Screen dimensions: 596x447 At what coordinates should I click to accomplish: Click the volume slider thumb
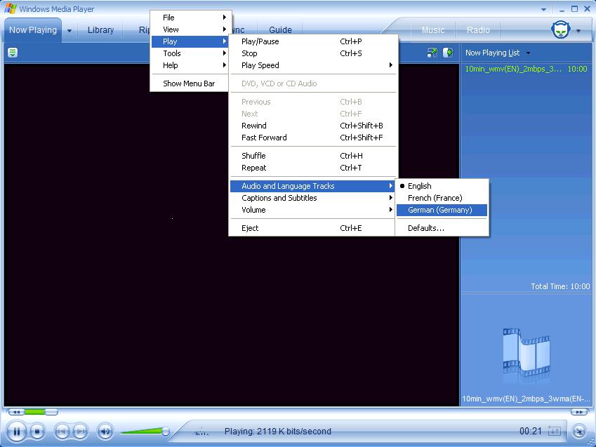coord(166,431)
